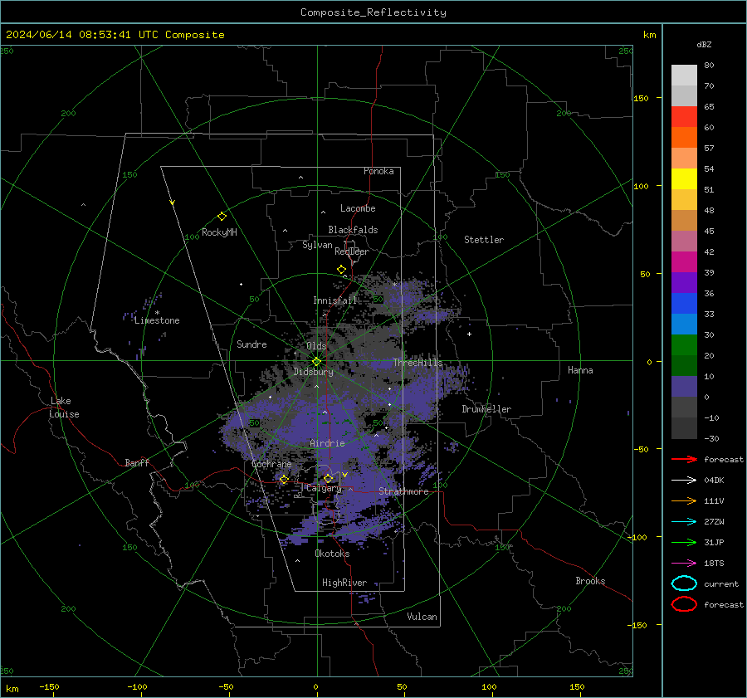
Task: Click the yellow diamond marker above Calgary
Action: pyautogui.click(x=328, y=478)
